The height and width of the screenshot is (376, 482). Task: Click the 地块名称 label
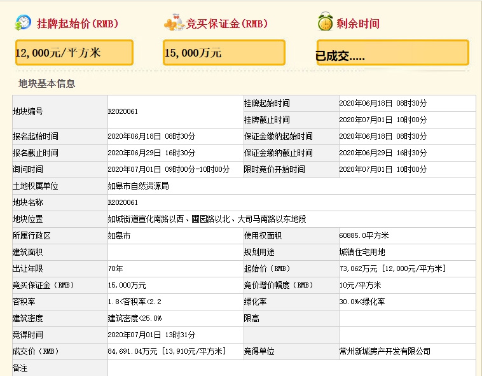(x=28, y=202)
